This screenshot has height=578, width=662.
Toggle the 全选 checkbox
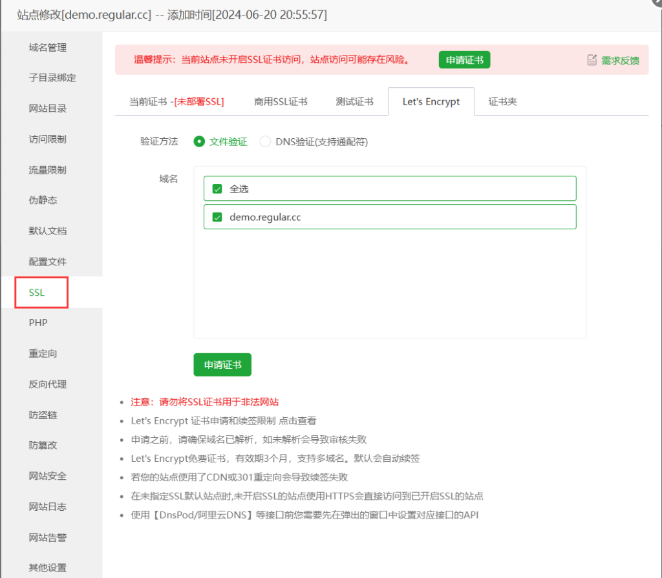click(x=217, y=189)
